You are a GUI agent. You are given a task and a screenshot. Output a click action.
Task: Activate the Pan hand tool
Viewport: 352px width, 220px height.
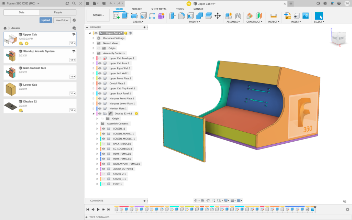(208, 200)
